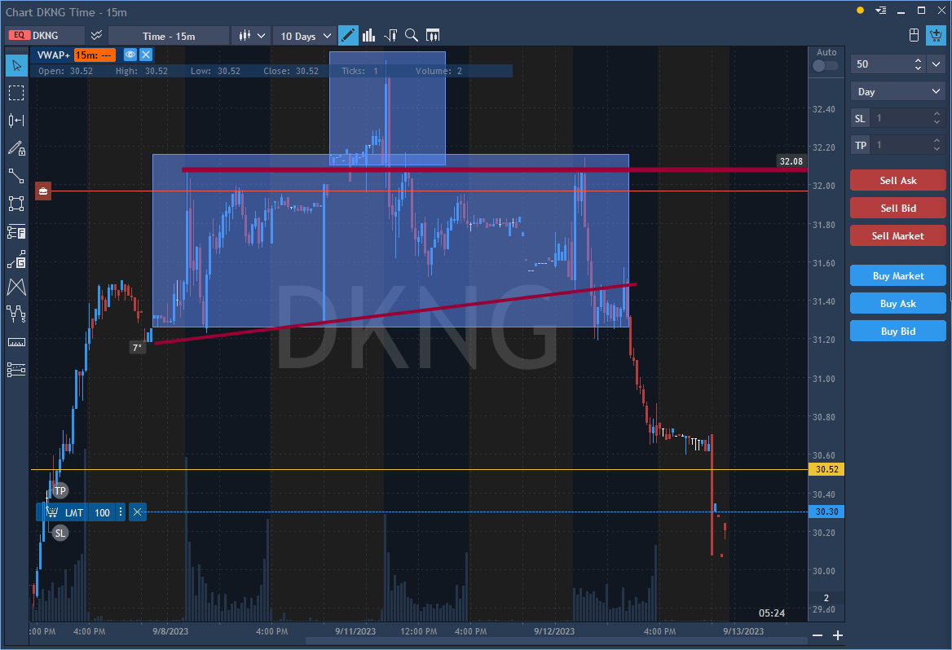Viewport: 952px width, 650px height.
Task: Open the Time - 15m interval selector
Action: tap(169, 36)
